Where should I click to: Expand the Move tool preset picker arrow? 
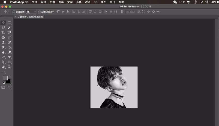(x=9, y=12)
